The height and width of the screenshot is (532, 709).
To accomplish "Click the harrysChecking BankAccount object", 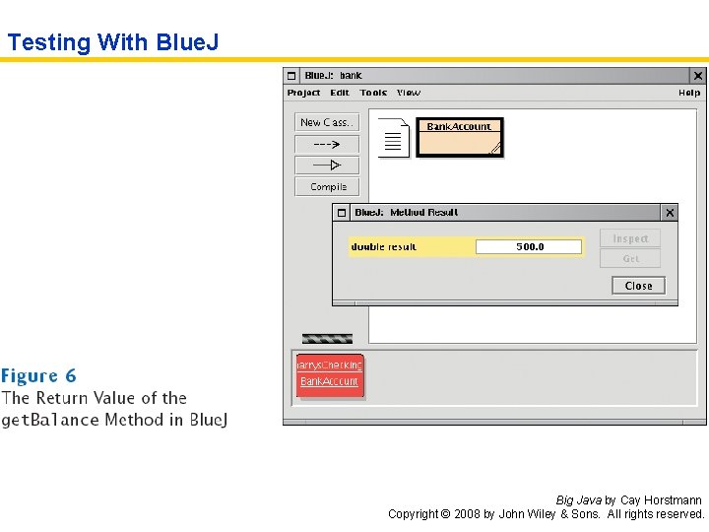I will point(330,375).
